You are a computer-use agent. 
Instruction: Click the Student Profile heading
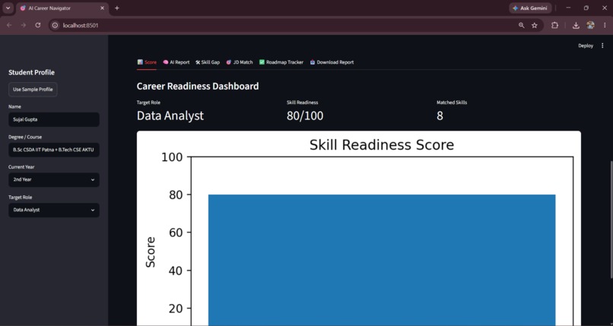click(32, 72)
